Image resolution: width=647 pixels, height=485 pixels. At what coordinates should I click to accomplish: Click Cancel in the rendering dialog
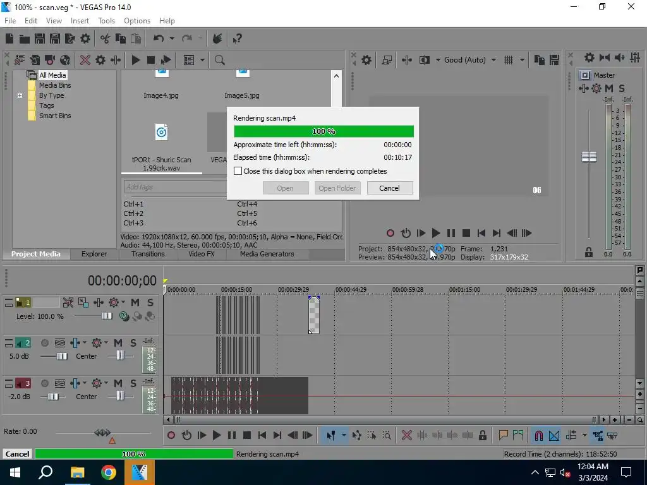pyautogui.click(x=389, y=188)
